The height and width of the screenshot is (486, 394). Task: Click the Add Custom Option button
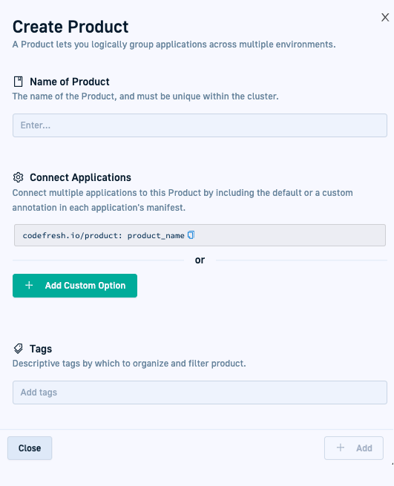click(x=75, y=286)
